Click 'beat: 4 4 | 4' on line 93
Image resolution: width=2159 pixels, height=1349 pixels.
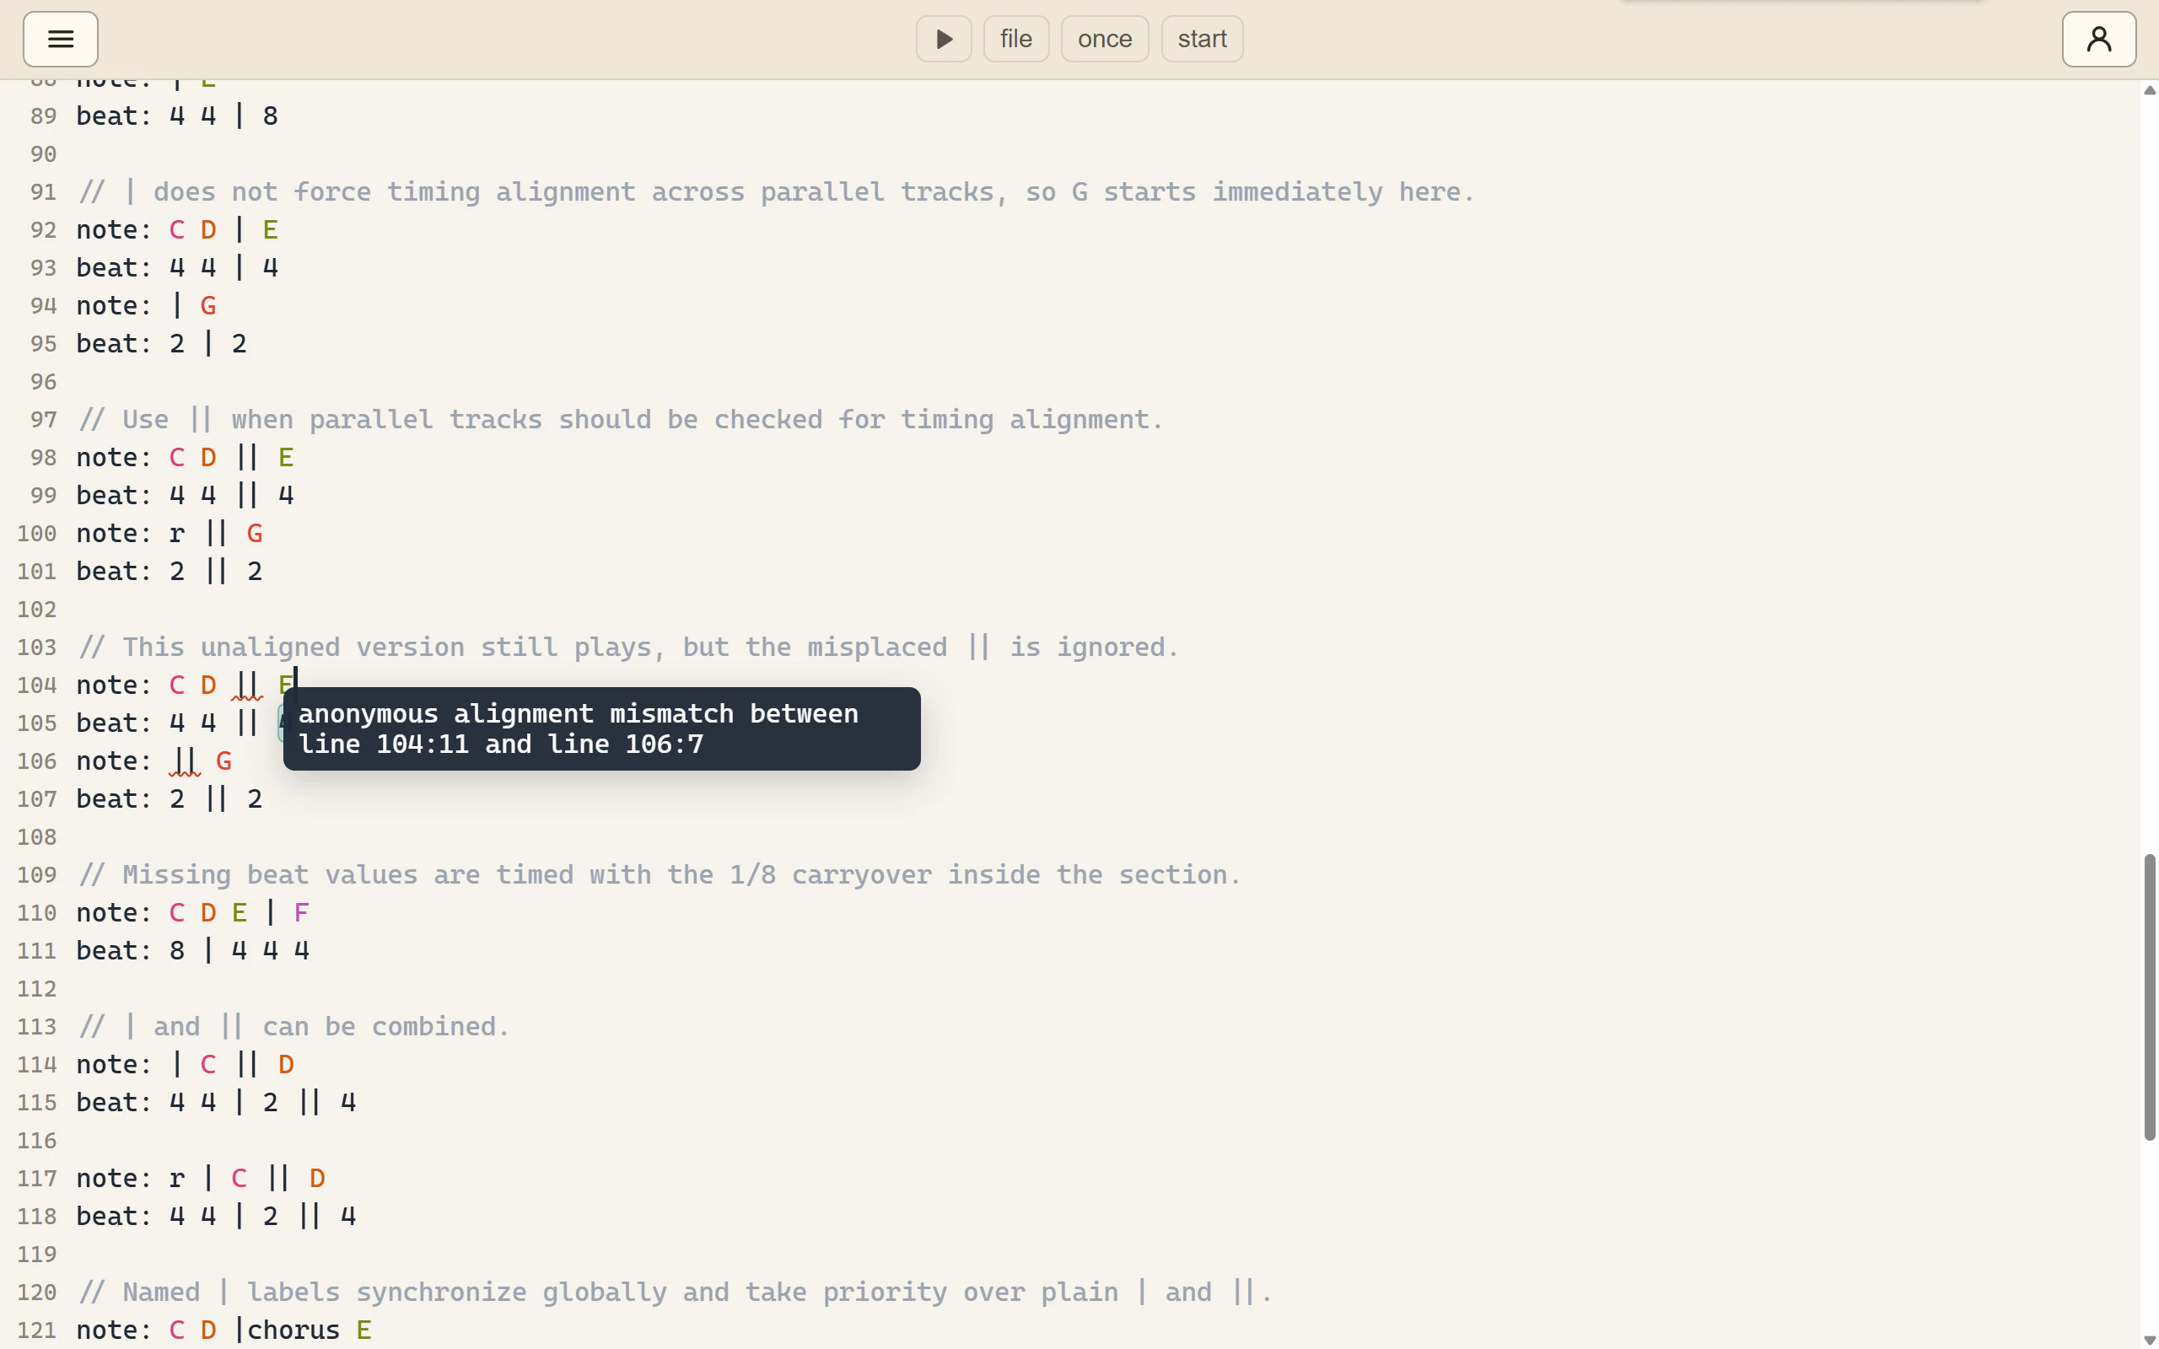pos(178,267)
